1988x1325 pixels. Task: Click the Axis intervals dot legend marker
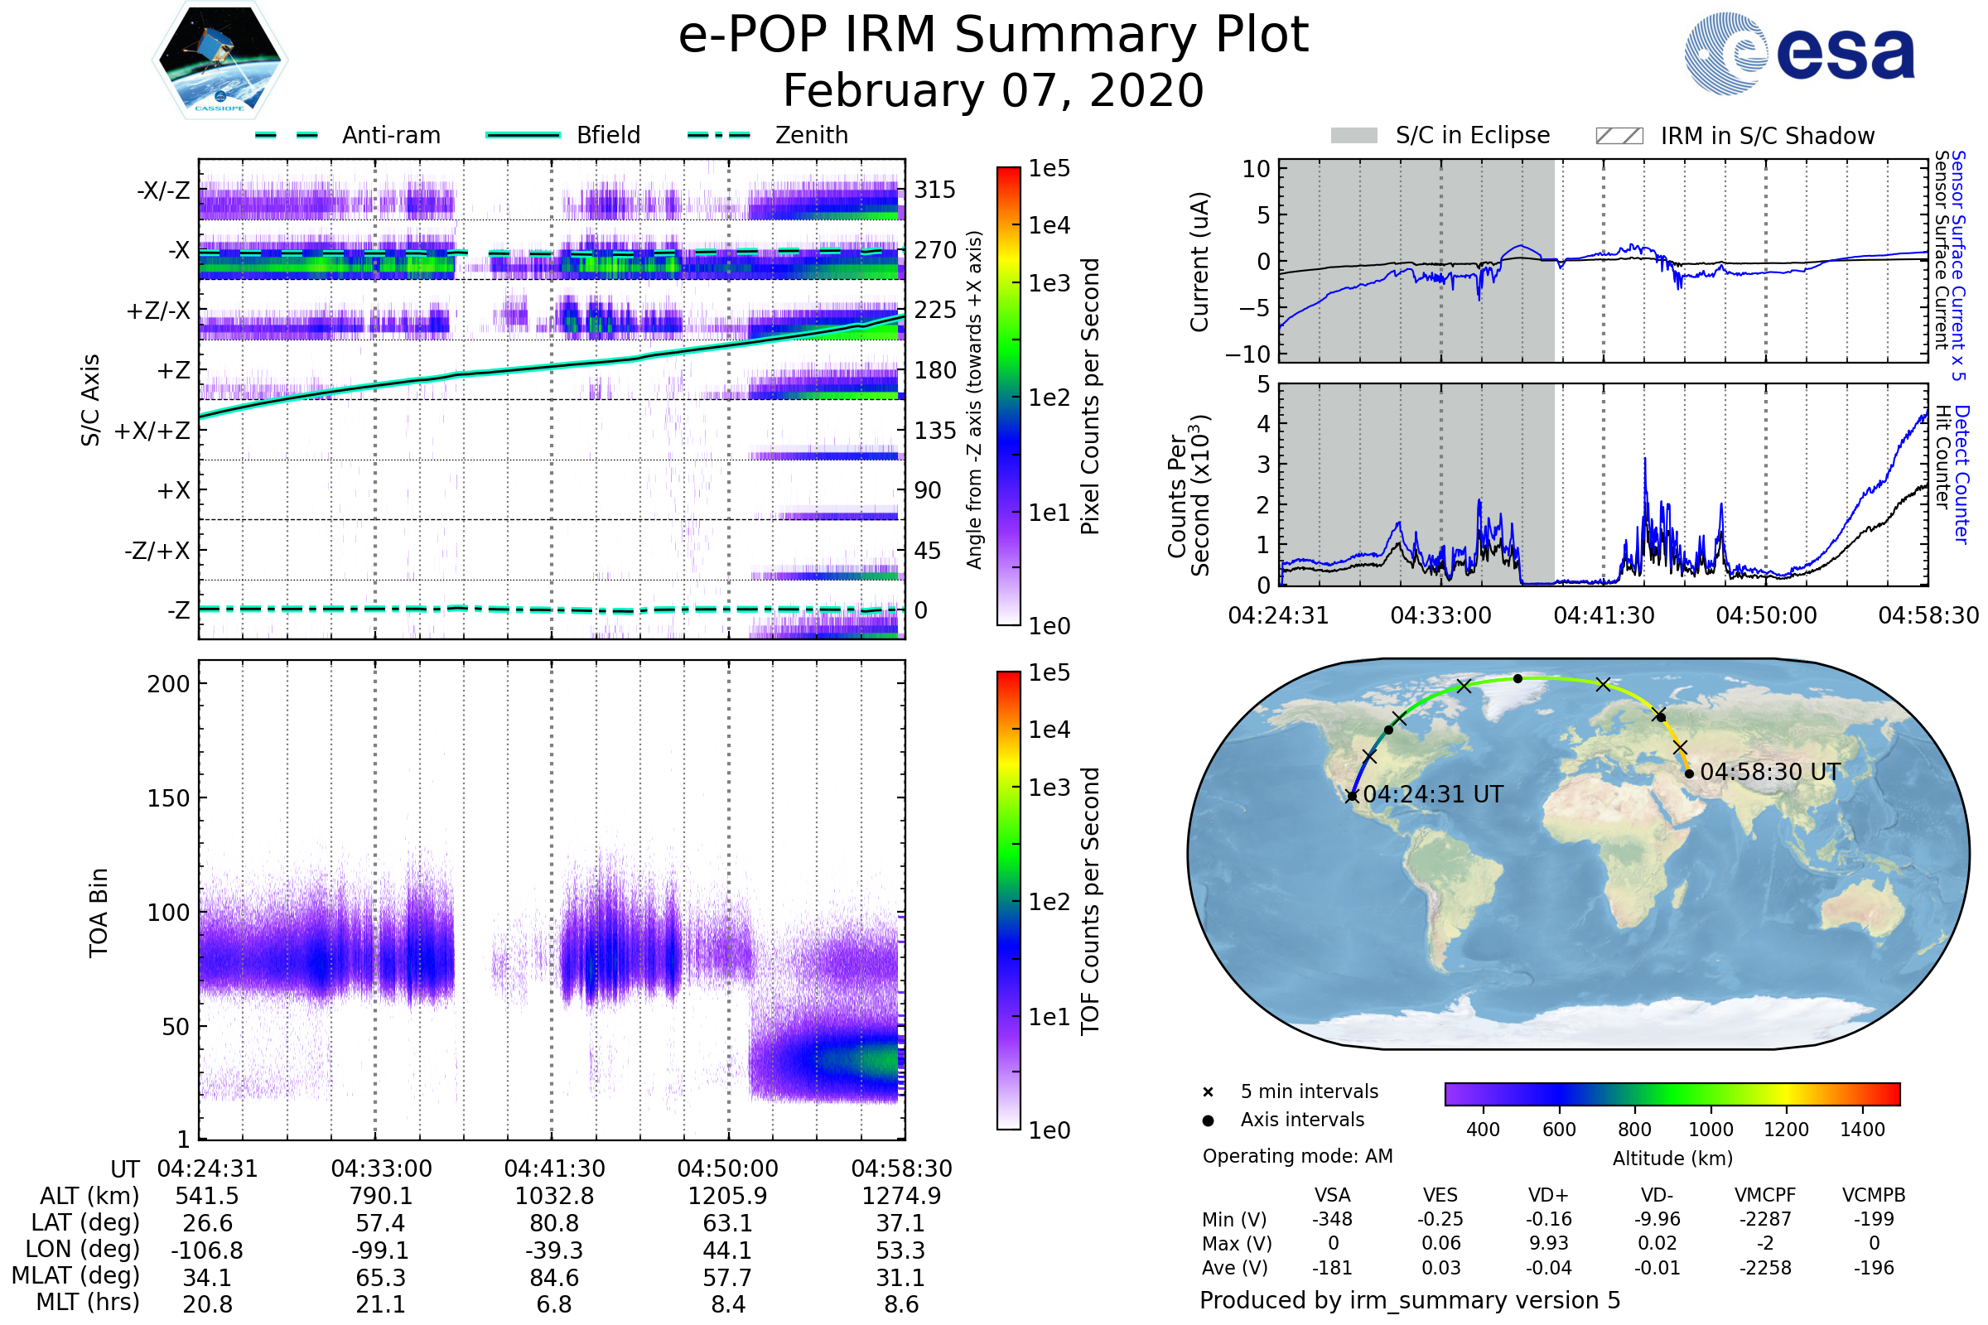click(1208, 1120)
